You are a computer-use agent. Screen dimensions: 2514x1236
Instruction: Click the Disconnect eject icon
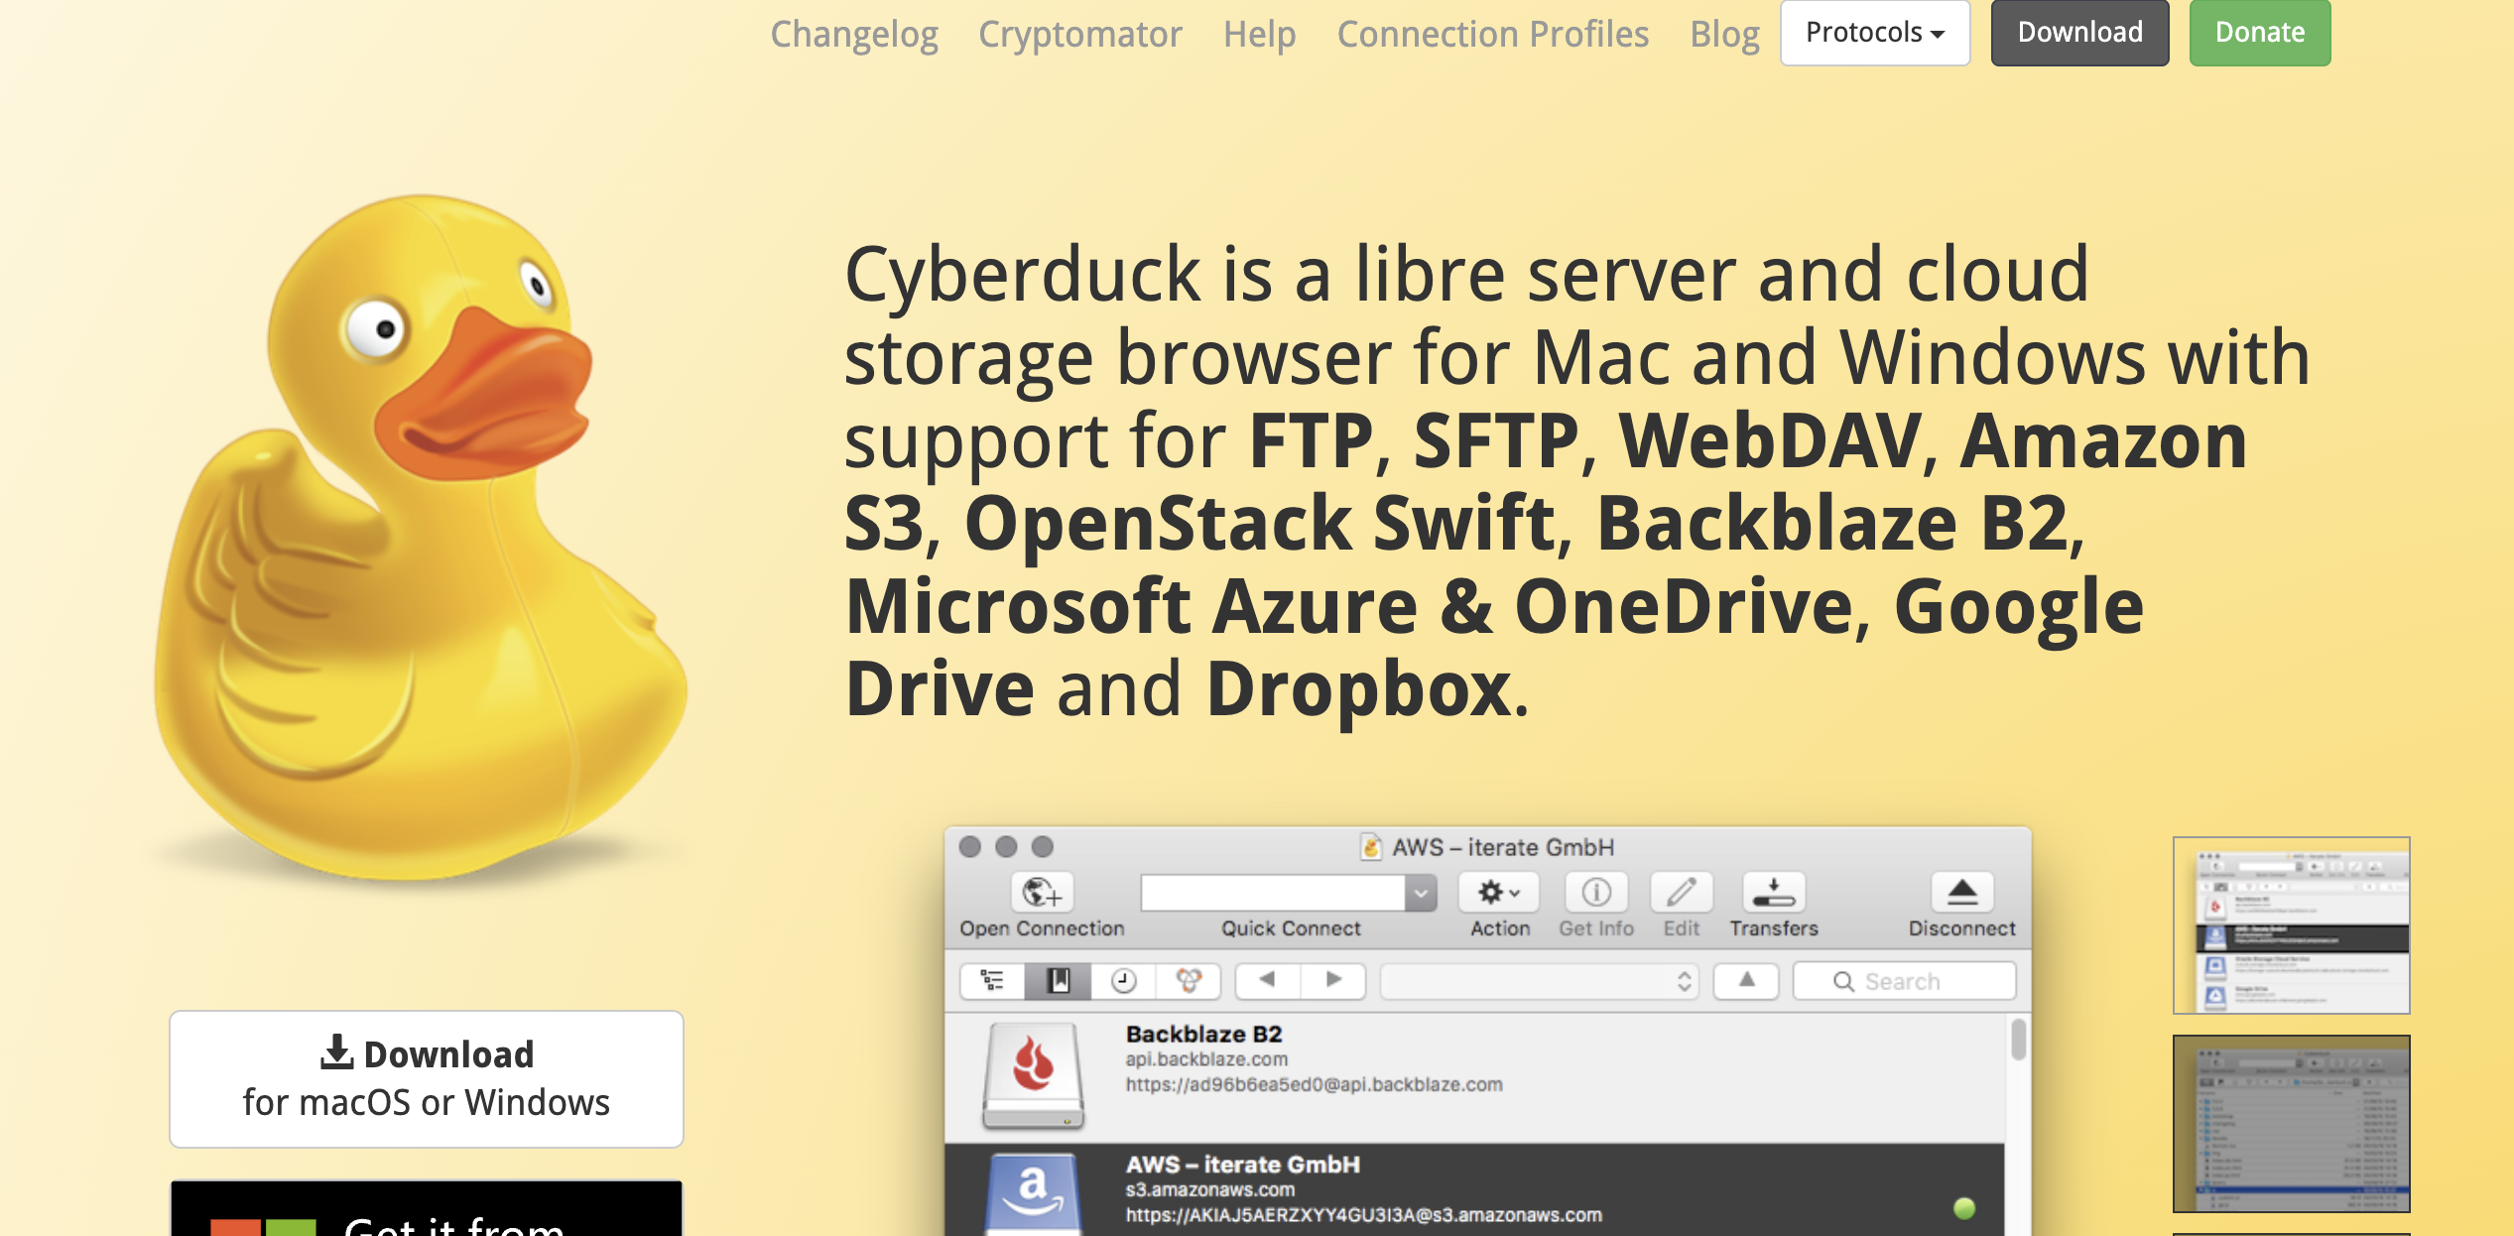click(1962, 893)
